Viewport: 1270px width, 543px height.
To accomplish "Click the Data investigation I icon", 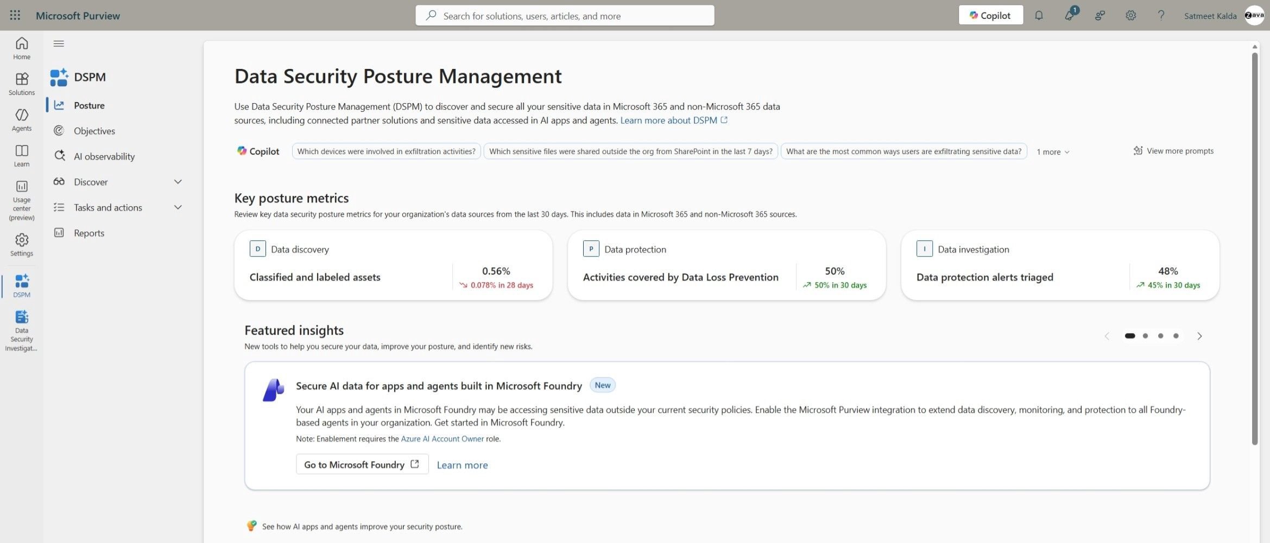I will click(x=924, y=248).
